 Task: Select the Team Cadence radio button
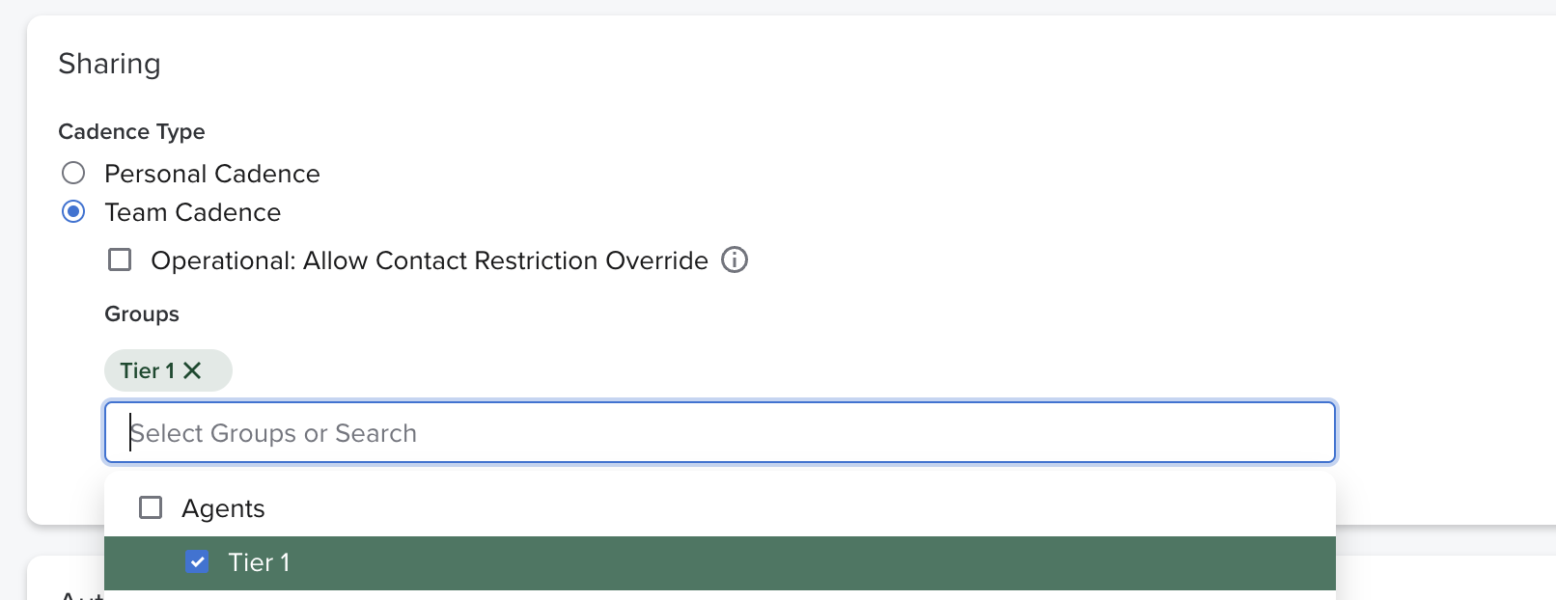pos(73,212)
